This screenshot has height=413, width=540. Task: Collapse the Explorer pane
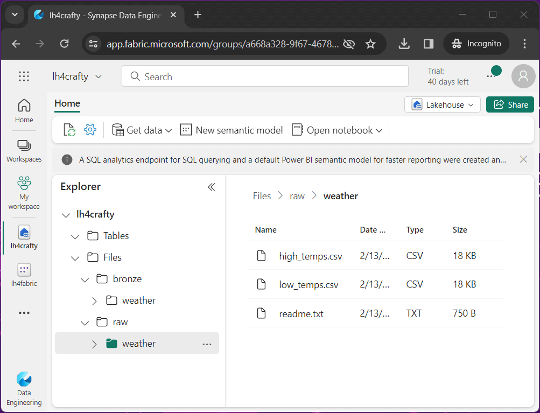point(212,187)
